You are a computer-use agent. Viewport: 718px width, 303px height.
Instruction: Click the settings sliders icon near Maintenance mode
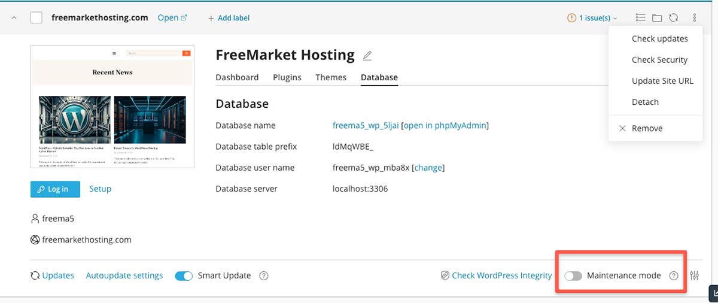[694, 275]
